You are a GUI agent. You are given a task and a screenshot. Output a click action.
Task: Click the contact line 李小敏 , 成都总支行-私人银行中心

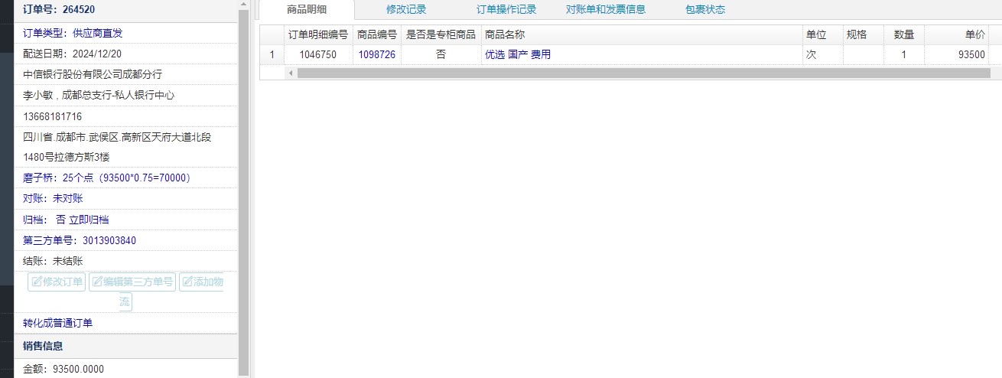point(99,95)
